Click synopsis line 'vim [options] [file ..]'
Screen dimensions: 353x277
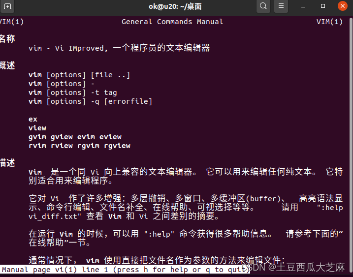tap(79, 75)
